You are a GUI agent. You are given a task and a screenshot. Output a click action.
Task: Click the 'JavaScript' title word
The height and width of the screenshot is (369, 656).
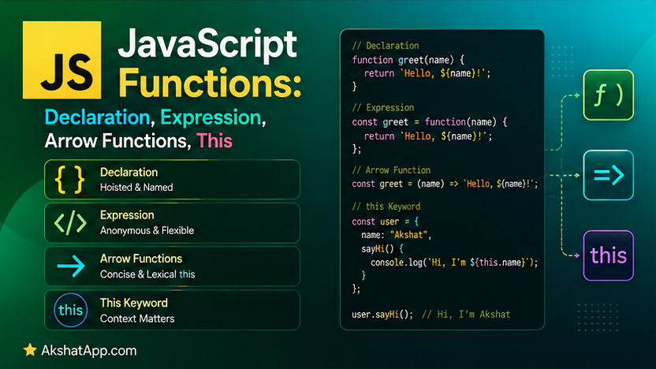click(208, 45)
